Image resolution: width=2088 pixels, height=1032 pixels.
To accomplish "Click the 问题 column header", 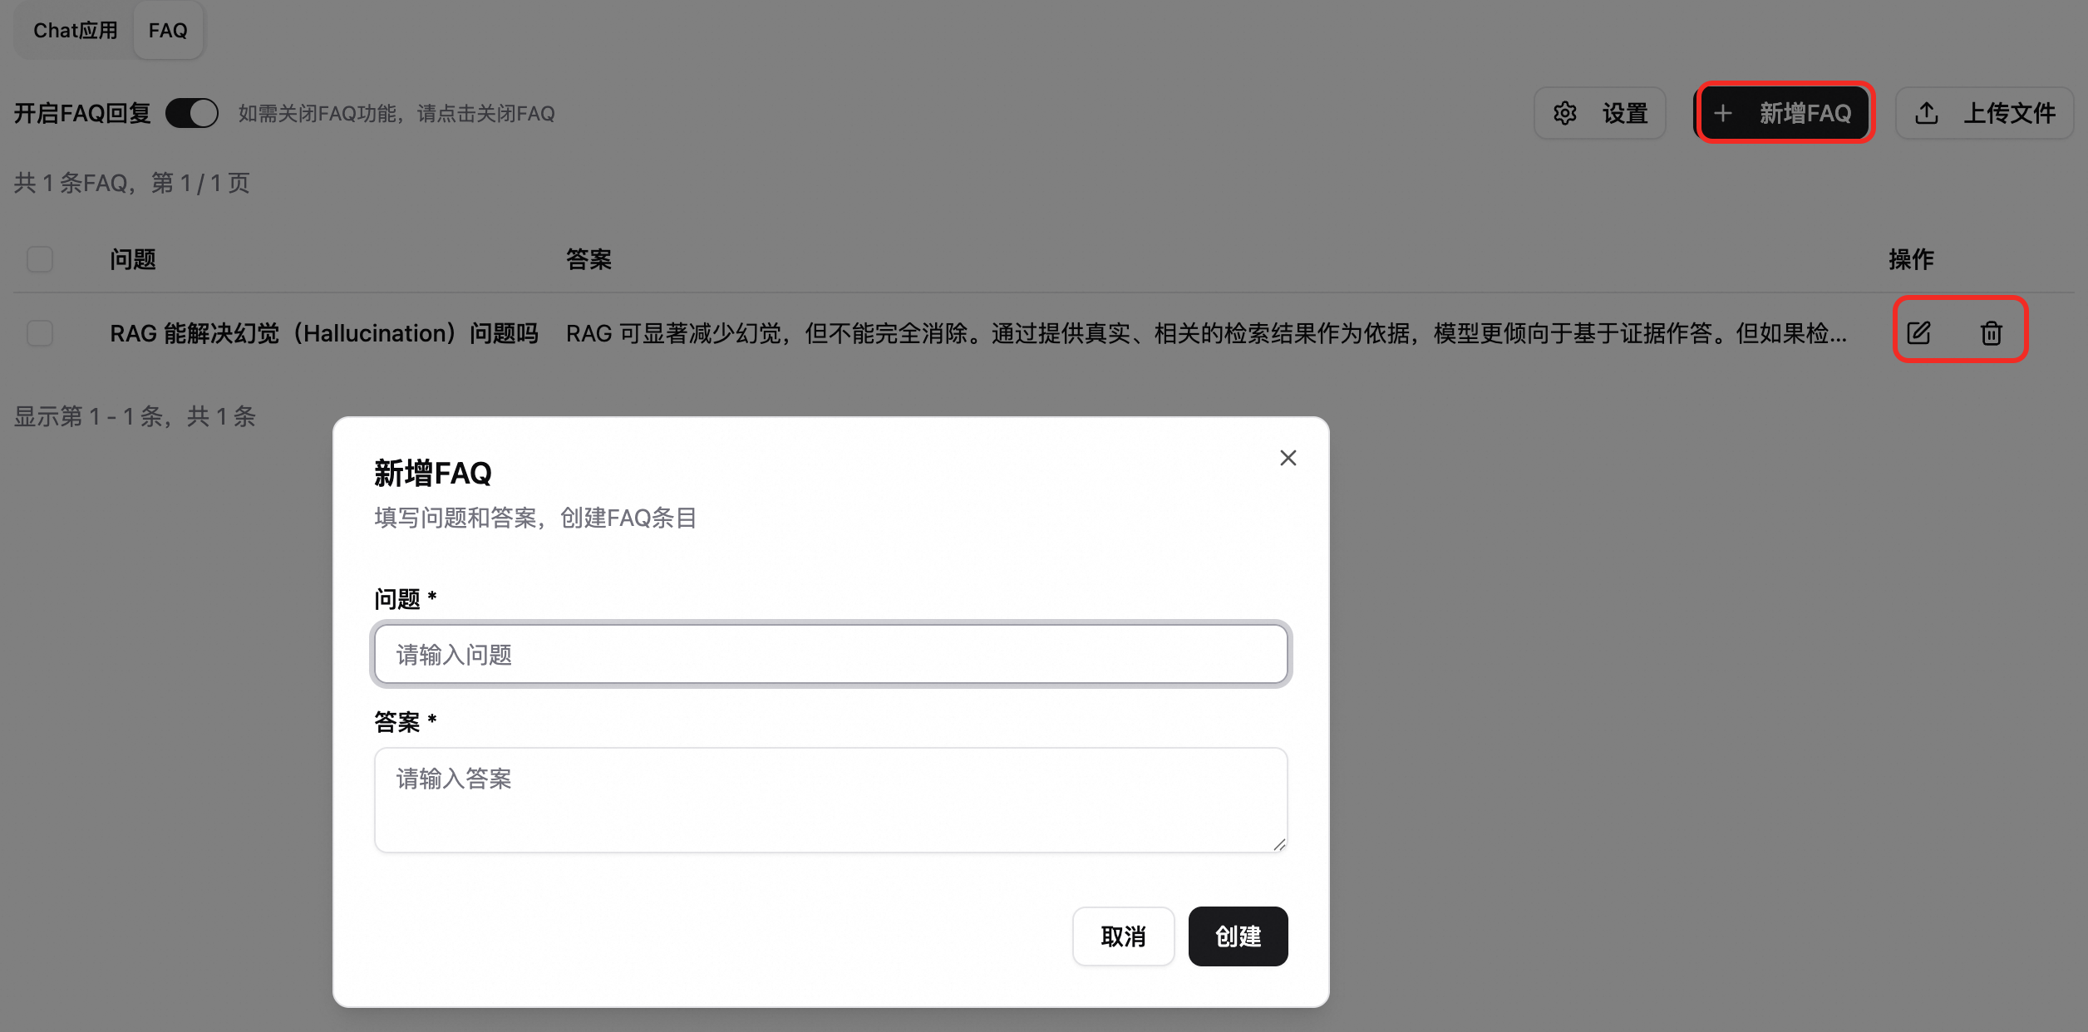I will [133, 259].
